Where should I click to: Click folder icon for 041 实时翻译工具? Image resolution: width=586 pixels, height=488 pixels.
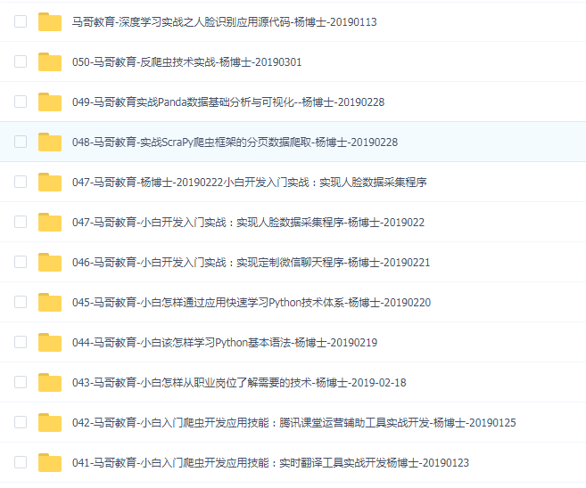[x=50, y=462]
